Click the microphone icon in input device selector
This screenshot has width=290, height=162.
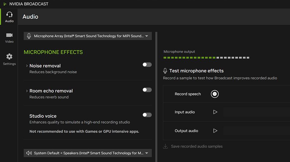tap(29, 36)
